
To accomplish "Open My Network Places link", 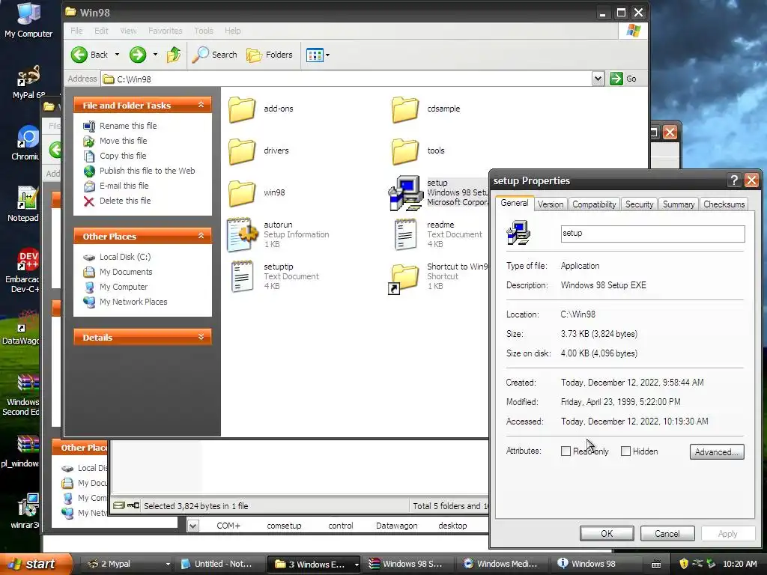I will (x=133, y=302).
